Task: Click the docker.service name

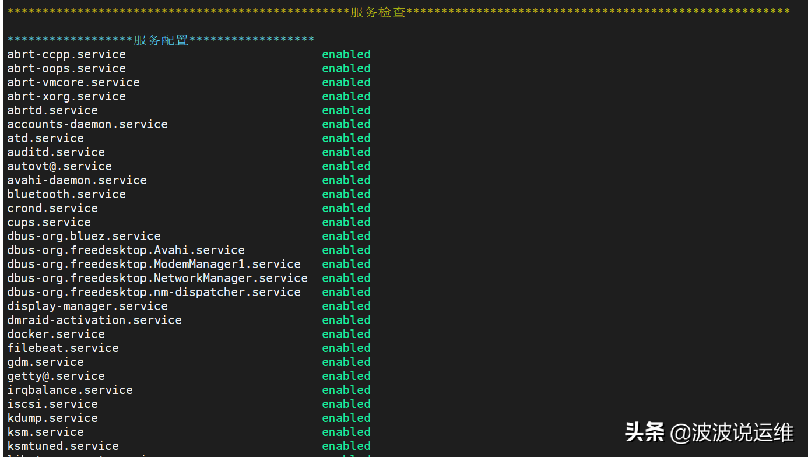Action: [x=56, y=334]
